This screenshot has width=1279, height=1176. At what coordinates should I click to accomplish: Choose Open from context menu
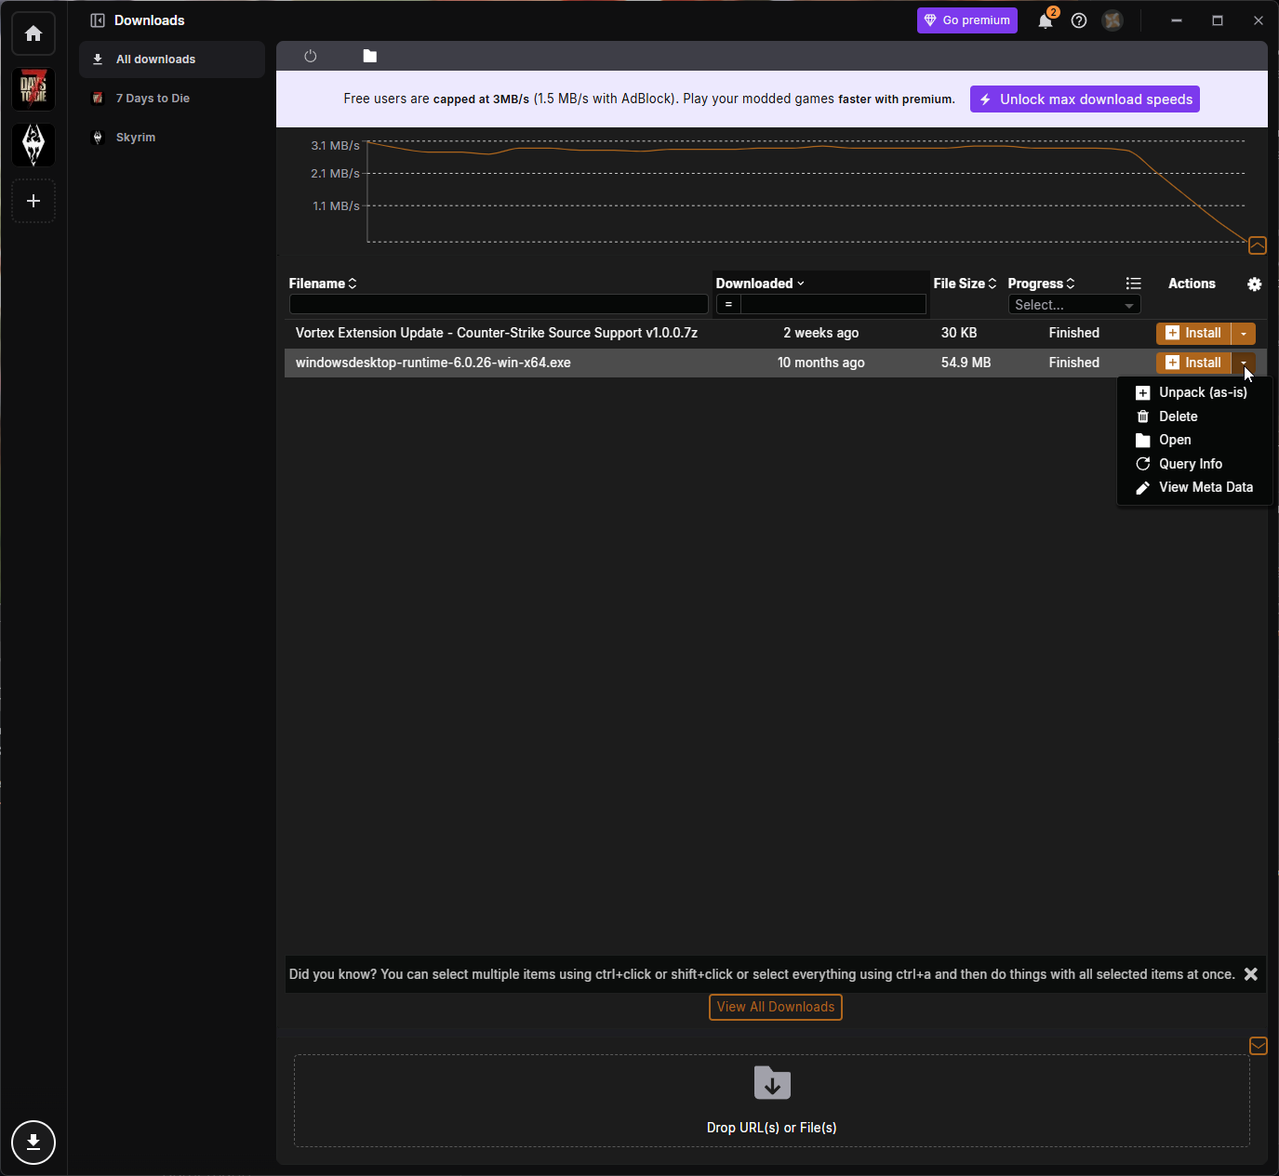pos(1194,440)
